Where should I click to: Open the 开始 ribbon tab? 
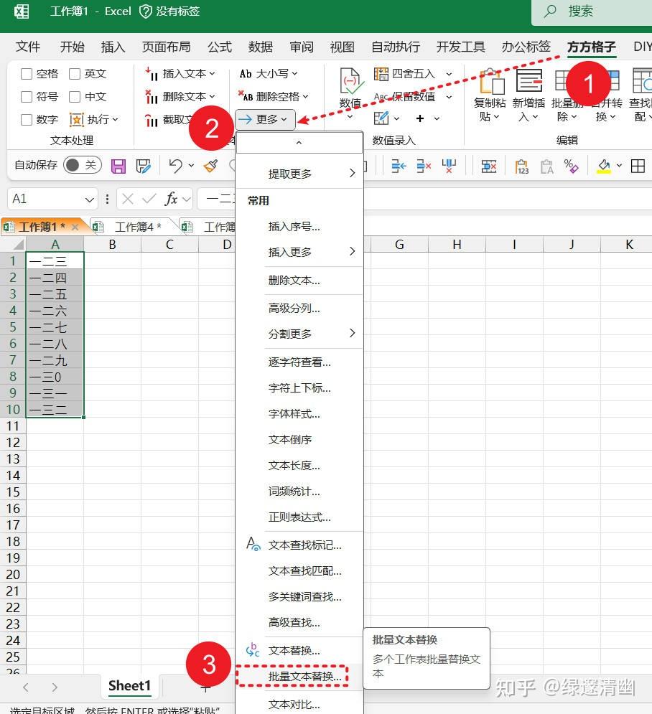click(x=73, y=47)
